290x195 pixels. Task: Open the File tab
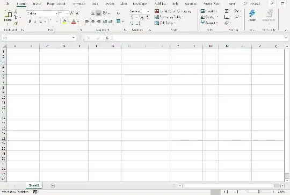click(7, 4)
